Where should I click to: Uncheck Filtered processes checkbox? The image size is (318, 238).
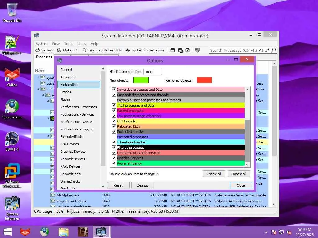tap(114, 147)
